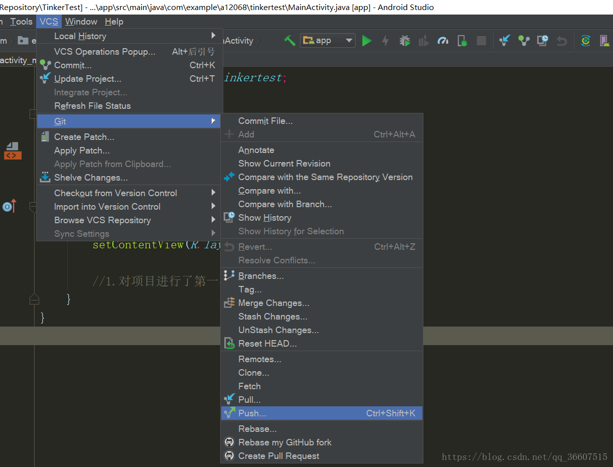Image resolution: width=613 pixels, height=467 pixels.
Task: Click toolbar Update Project blue arrow icon
Action: click(x=505, y=41)
